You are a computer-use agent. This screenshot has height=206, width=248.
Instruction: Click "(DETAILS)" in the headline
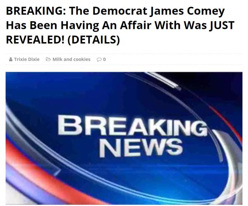pyautogui.click(x=94, y=40)
